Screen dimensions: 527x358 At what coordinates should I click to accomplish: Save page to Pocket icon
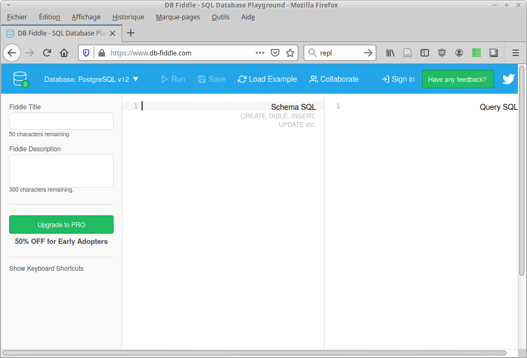[275, 53]
